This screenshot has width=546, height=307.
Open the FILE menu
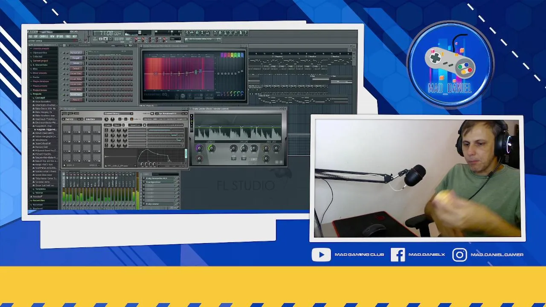point(30,36)
